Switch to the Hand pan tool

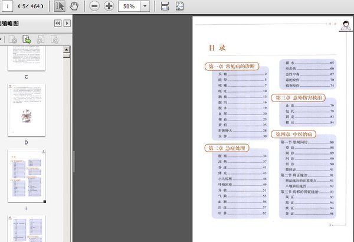point(74,6)
